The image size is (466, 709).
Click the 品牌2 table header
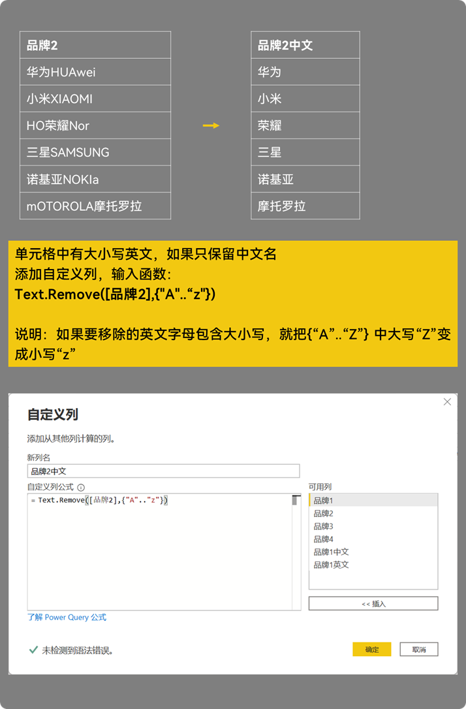[95, 45]
